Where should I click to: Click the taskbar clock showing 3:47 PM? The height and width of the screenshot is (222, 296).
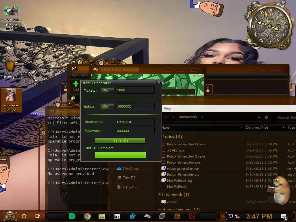259,216
